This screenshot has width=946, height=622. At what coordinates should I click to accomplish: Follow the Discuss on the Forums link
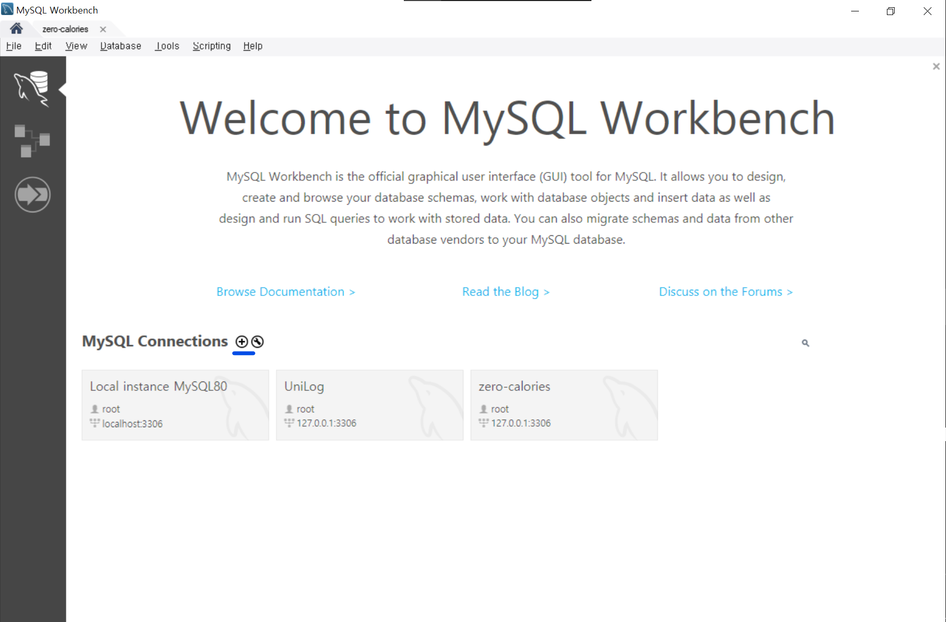coord(726,292)
